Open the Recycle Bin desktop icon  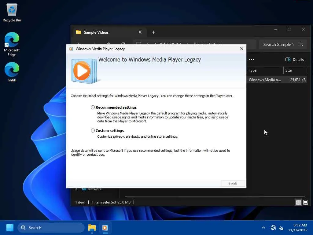(x=12, y=13)
